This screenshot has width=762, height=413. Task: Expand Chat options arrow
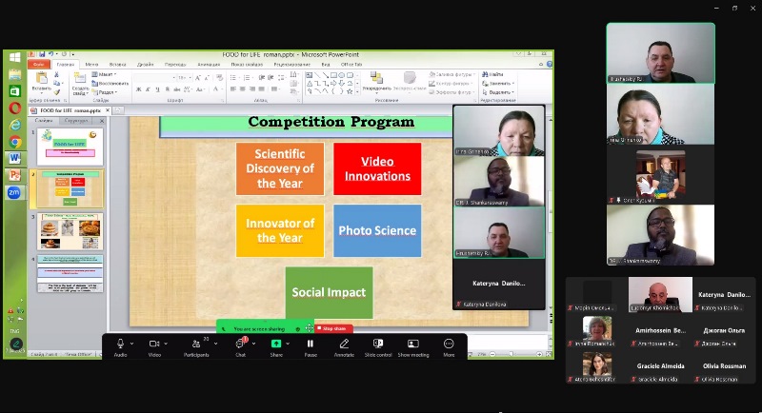coord(253,344)
